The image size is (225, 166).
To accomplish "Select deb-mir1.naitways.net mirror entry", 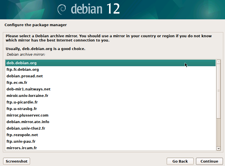I will coord(28,89).
